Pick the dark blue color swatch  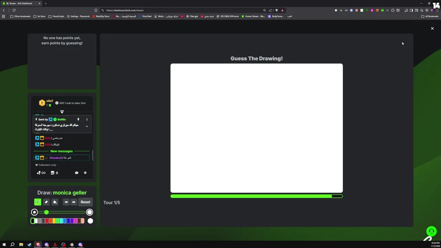(x=68, y=221)
